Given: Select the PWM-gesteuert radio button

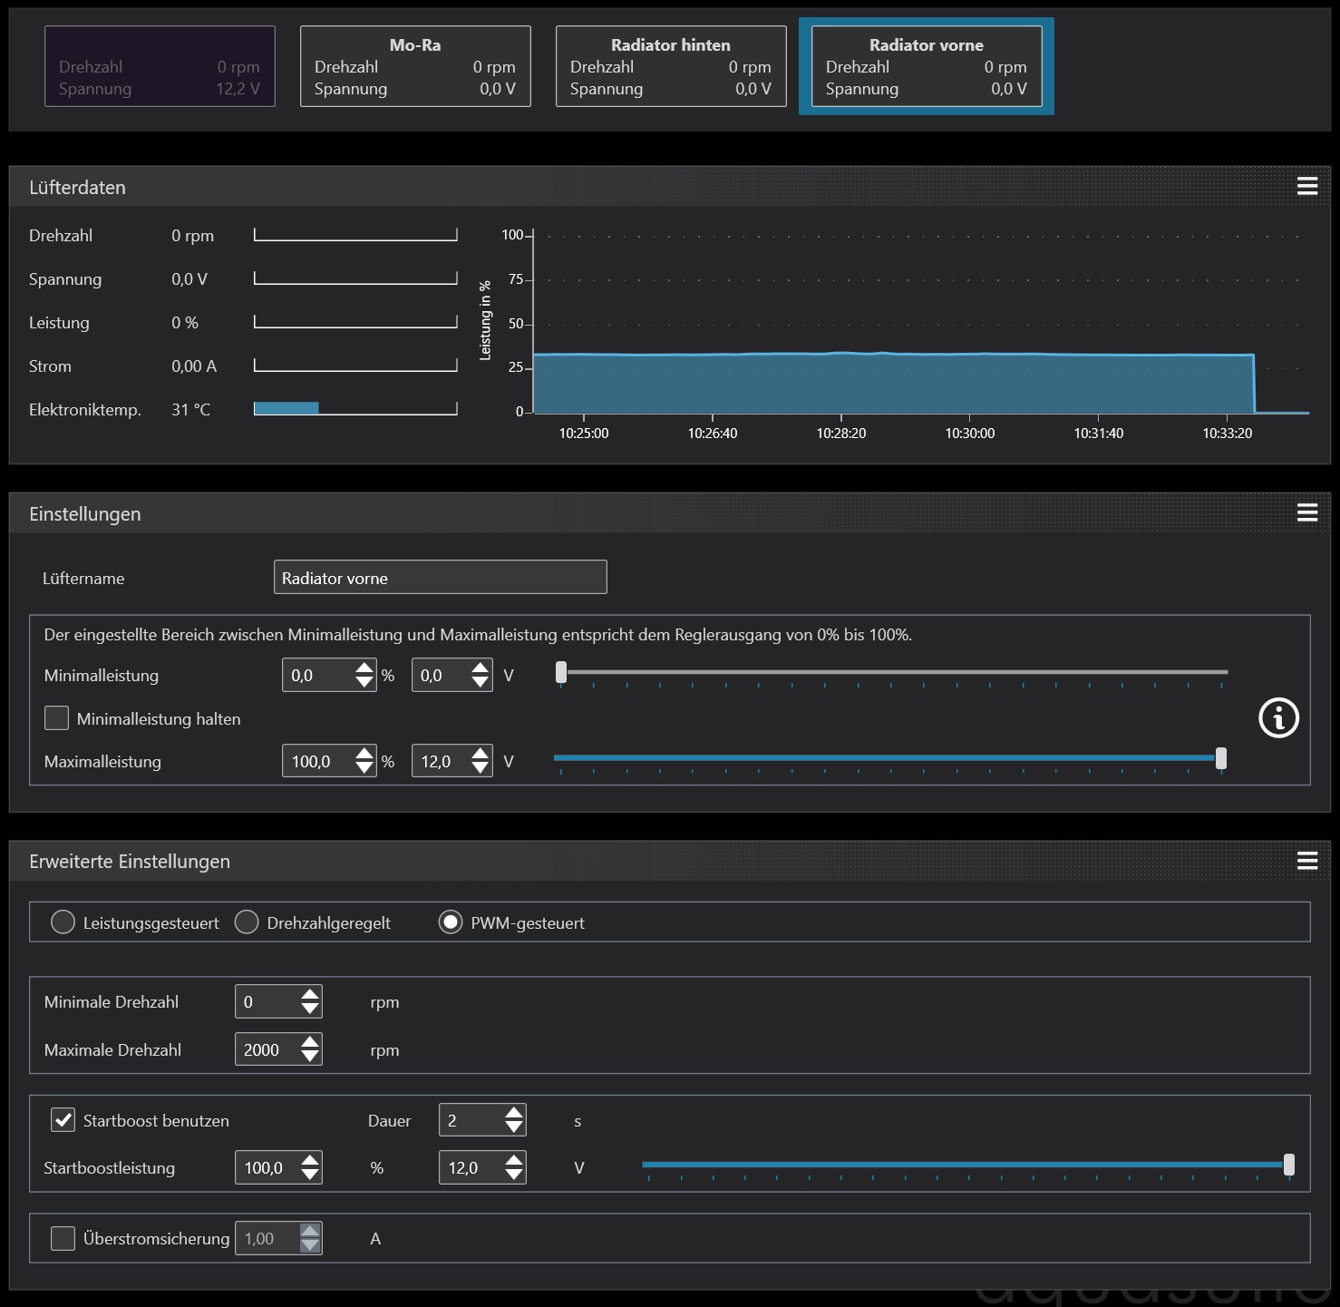Looking at the screenshot, I should (451, 922).
